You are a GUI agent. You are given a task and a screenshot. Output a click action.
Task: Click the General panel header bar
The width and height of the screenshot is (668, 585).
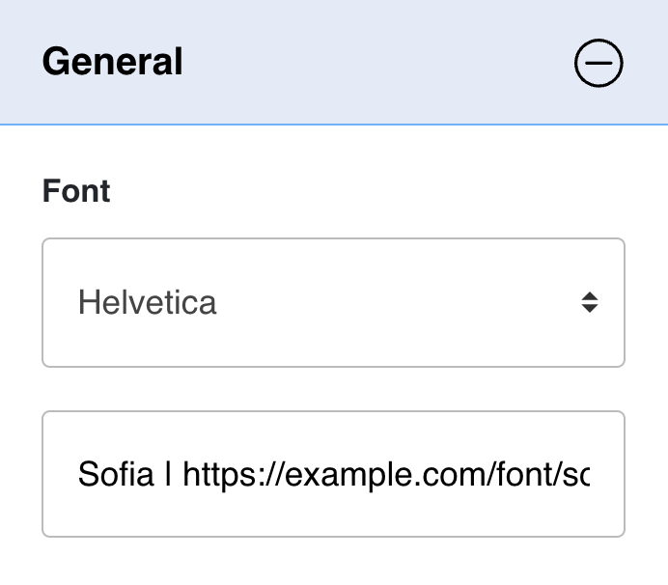(334, 62)
